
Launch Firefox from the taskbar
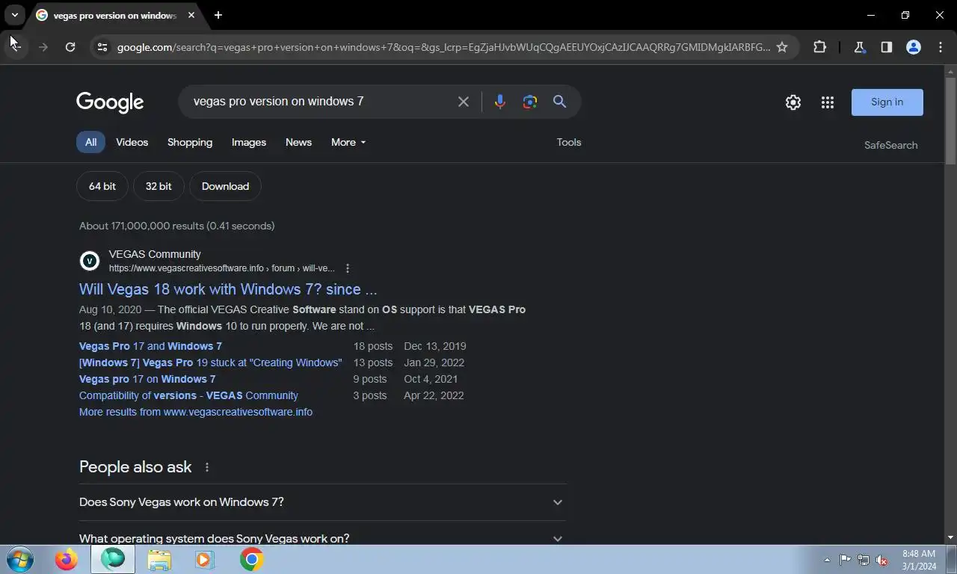pos(67,559)
